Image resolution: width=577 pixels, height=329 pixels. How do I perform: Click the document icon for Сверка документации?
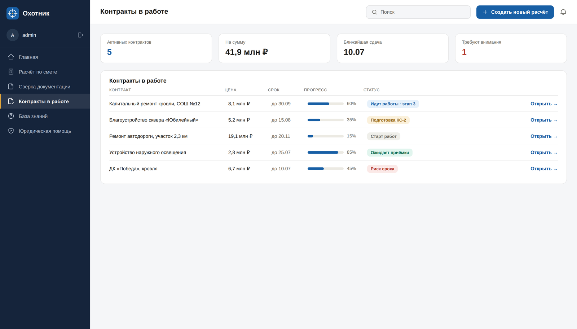[11, 87]
